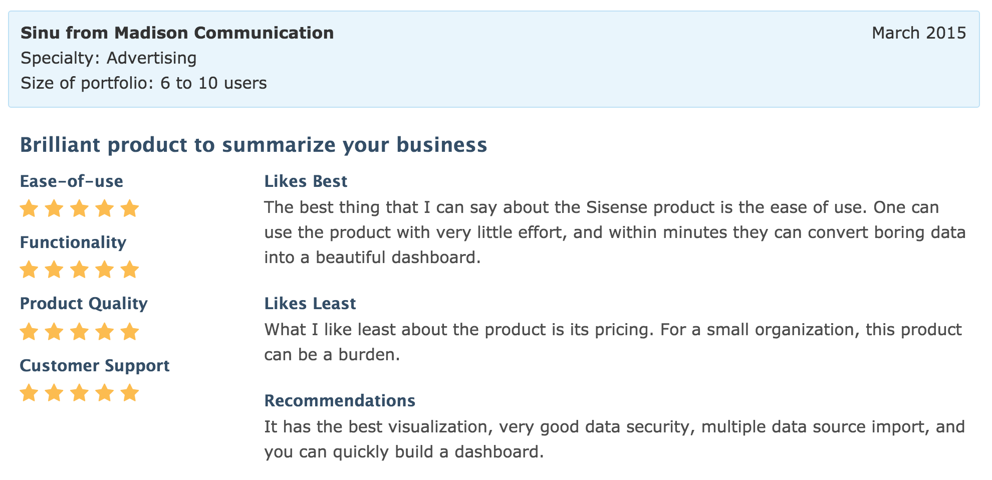Click the third Ease-of-use star
The width and height of the screenshot is (992, 480).
pos(79,208)
